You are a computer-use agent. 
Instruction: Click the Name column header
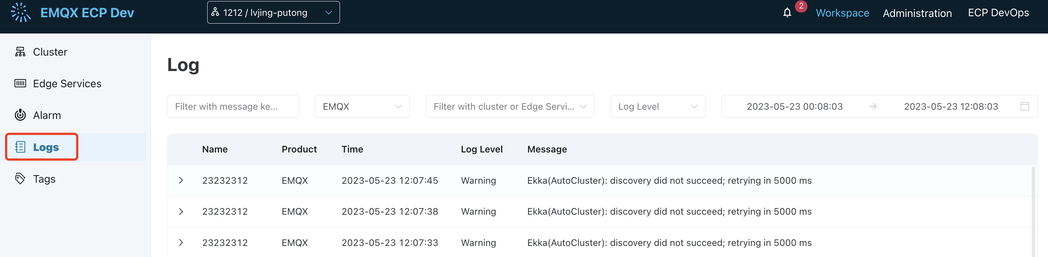(215, 149)
